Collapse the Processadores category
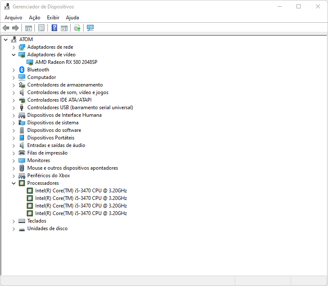 [13, 183]
